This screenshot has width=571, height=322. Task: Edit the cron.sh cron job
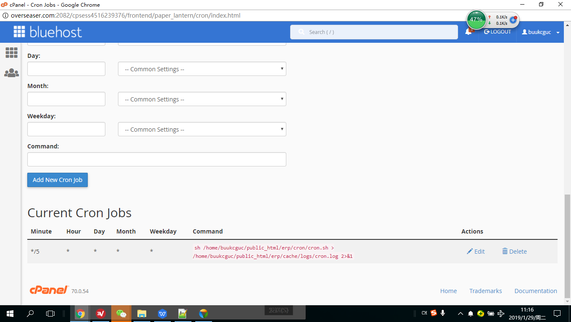point(476,251)
